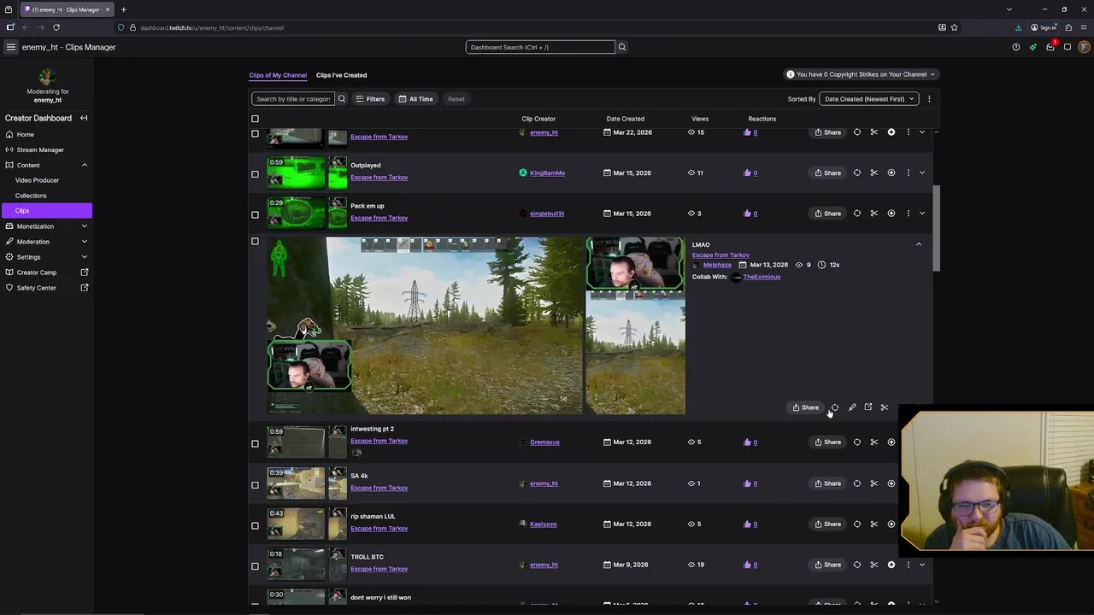The height and width of the screenshot is (615, 1094).
Task: Tick the checkbox for intwesting pt 2
Action: point(255,443)
